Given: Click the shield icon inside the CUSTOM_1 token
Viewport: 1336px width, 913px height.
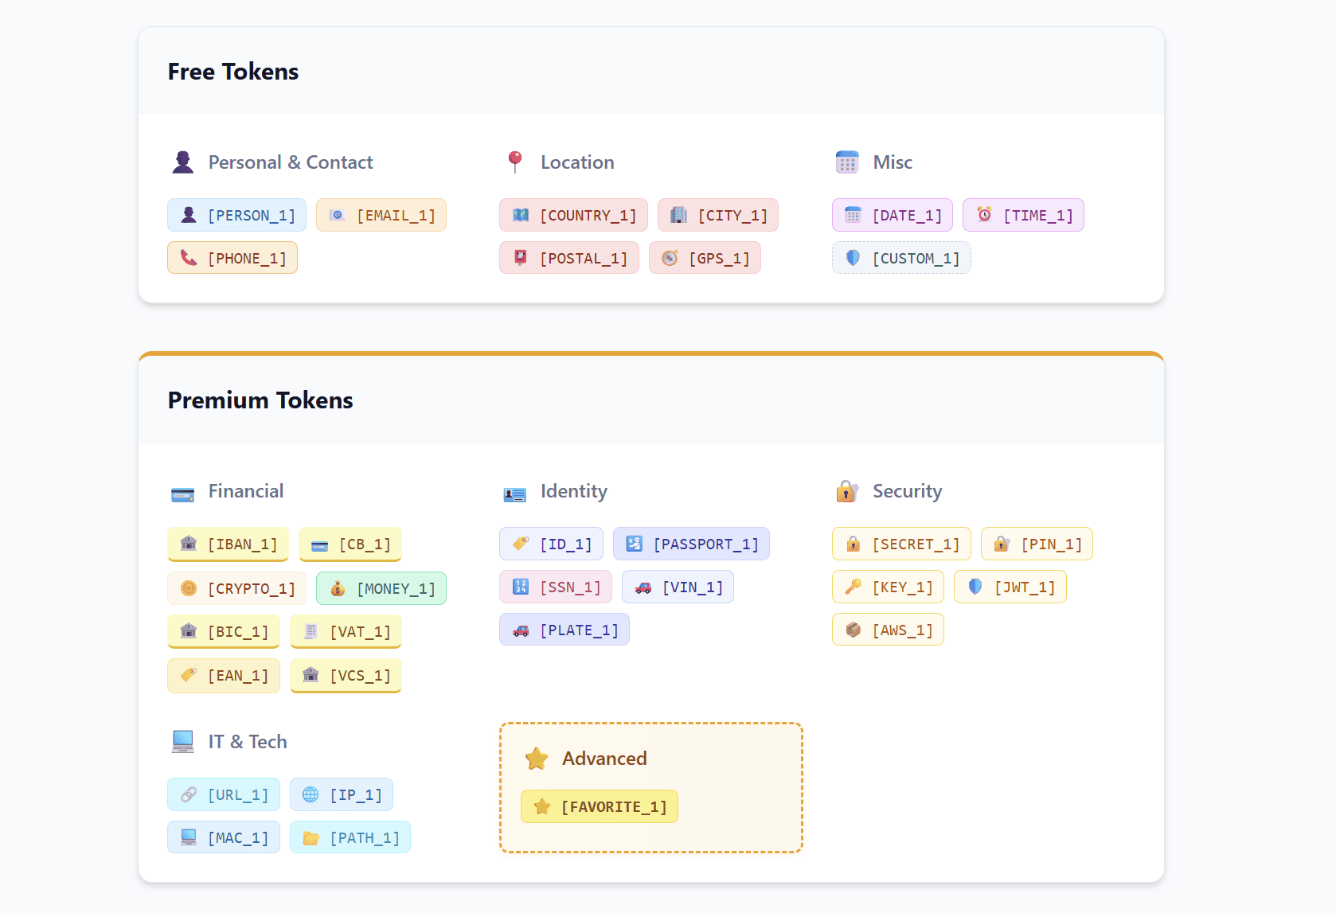Looking at the screenshot, I should tap(851, 257).
